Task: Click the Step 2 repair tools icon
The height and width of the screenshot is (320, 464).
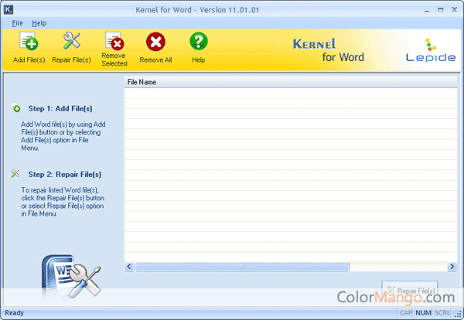Action: coord(15,173)
